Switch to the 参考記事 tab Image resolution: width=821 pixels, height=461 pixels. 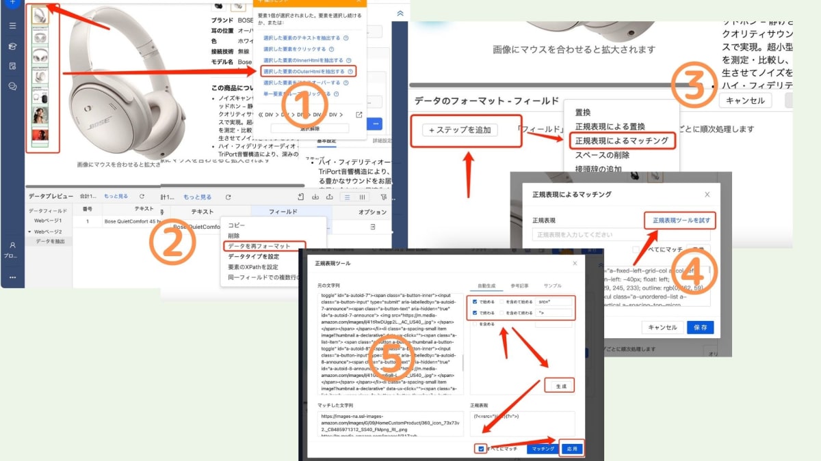point(519,286)
